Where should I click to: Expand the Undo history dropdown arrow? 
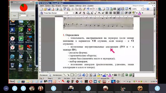[x=91, y=9]
